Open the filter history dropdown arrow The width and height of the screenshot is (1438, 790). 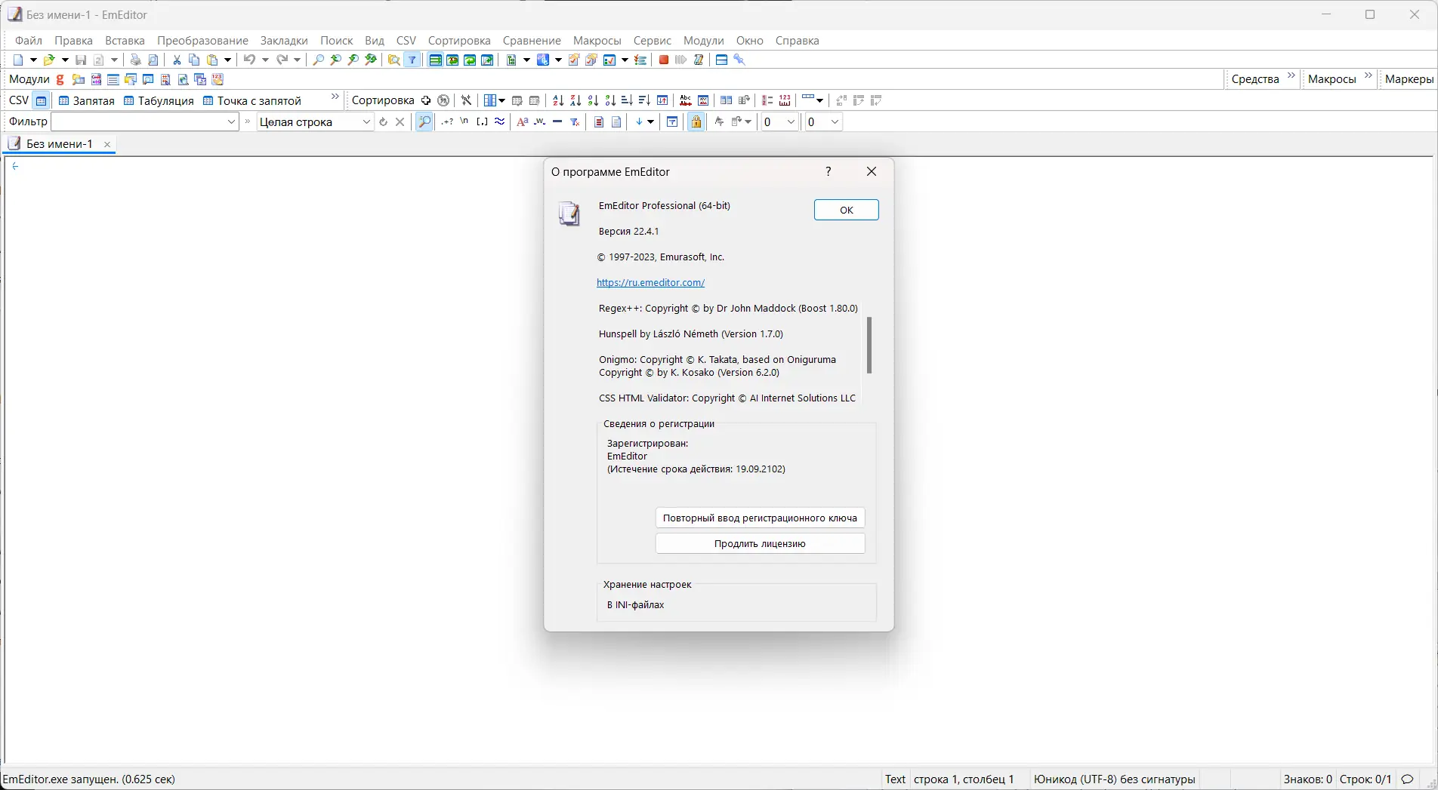230,121
